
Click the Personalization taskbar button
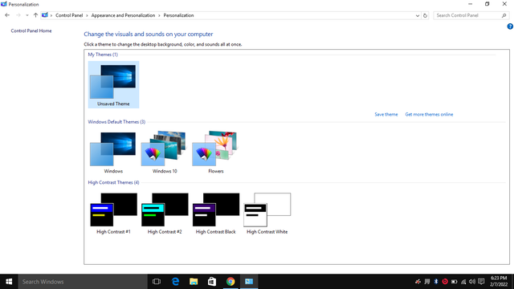click(x=249, y=282)
